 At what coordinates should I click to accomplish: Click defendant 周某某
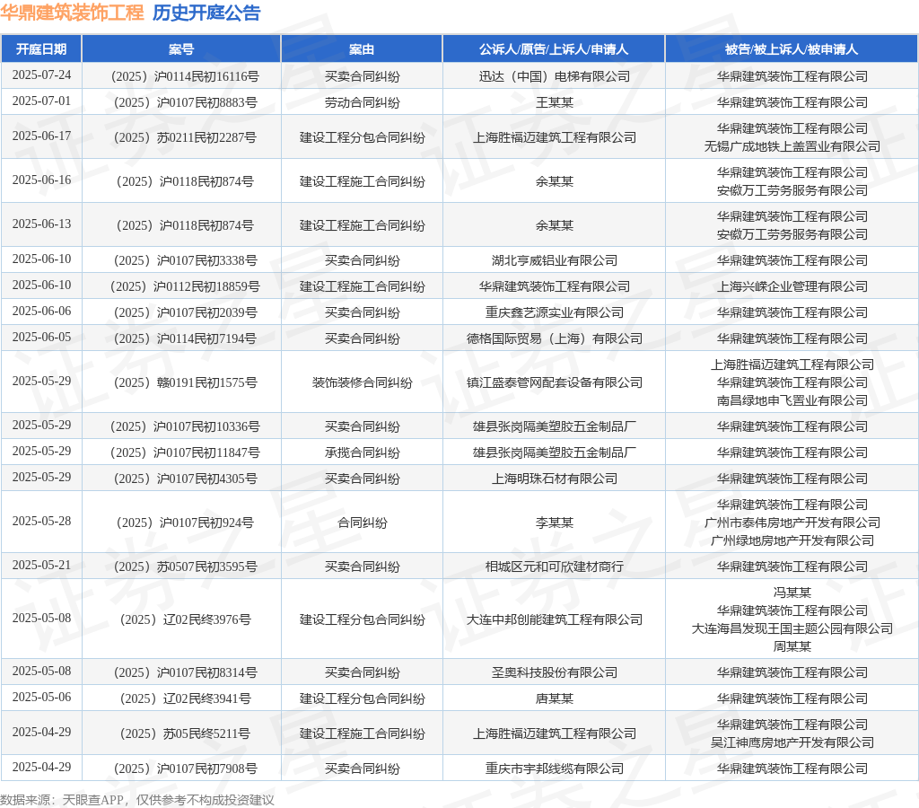(792, 646)
